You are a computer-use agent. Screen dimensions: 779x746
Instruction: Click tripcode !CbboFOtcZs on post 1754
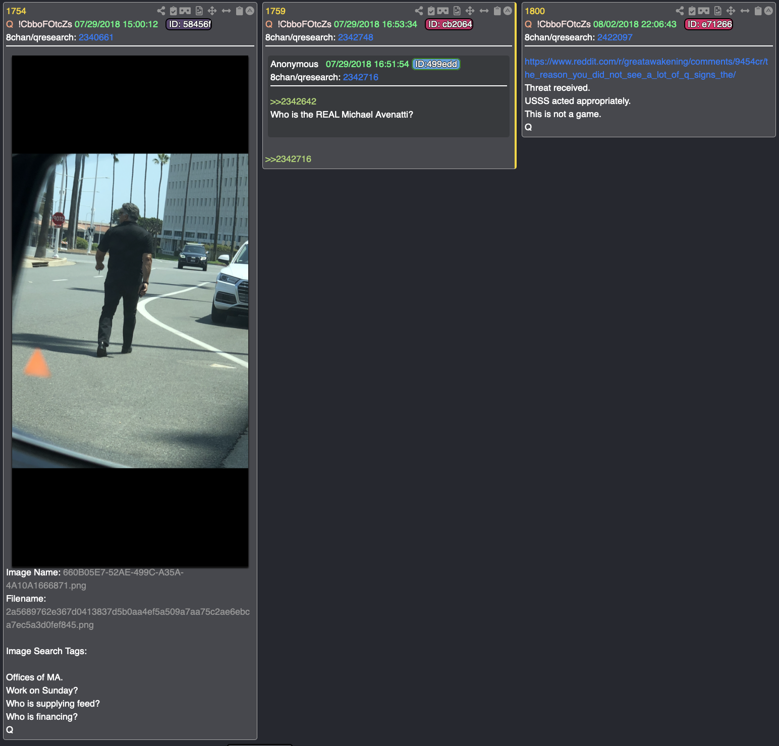point(45,24)
